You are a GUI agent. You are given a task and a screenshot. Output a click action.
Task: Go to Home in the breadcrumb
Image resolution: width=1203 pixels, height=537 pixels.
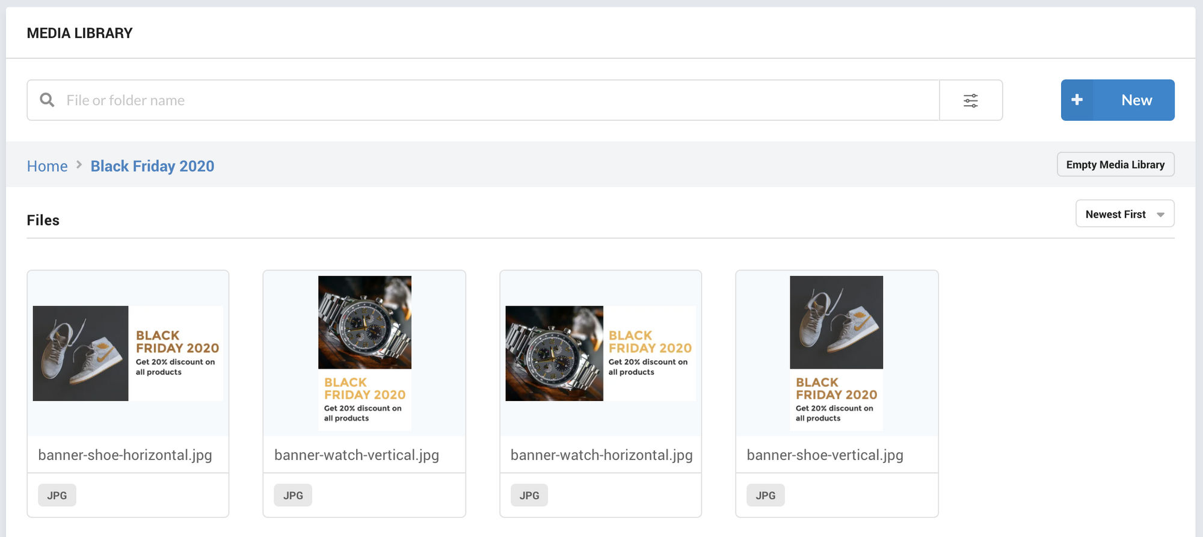coord(48,166)
